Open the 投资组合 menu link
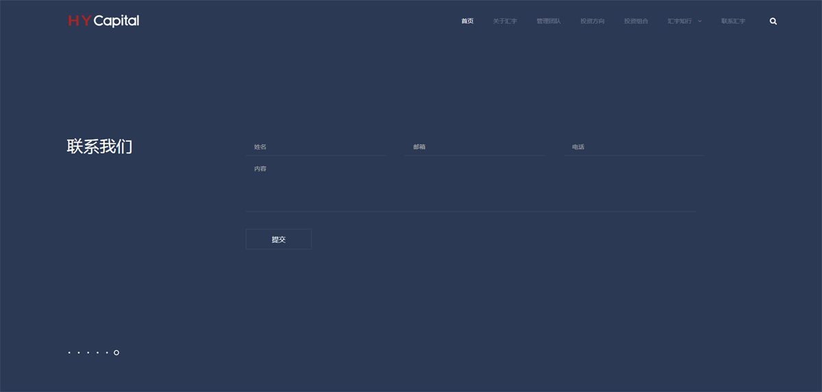822x392 pixels. pyautogui.click(x=636, y=21)
